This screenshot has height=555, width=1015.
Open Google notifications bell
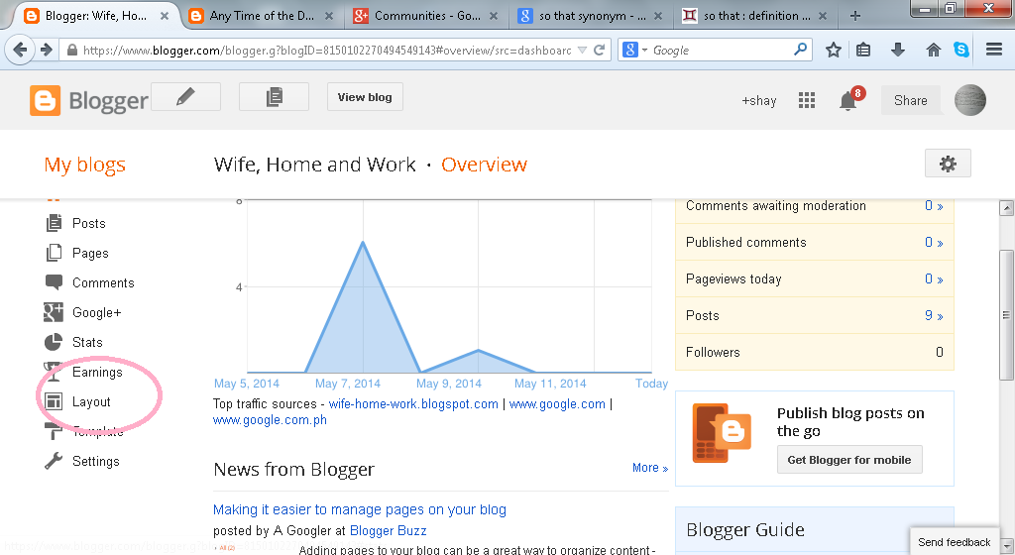848,101
